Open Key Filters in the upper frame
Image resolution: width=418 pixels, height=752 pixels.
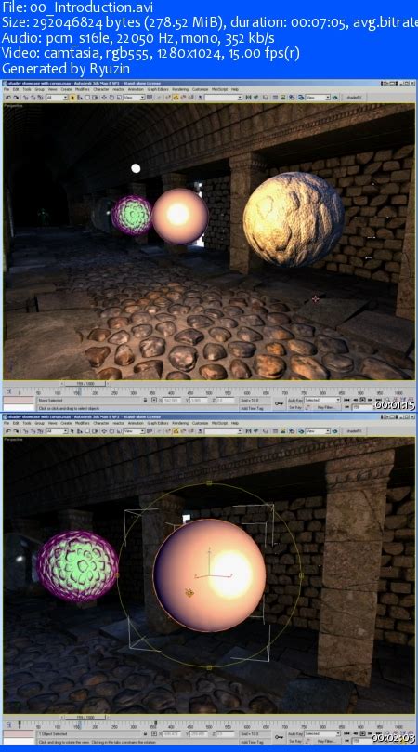[325, 407]
